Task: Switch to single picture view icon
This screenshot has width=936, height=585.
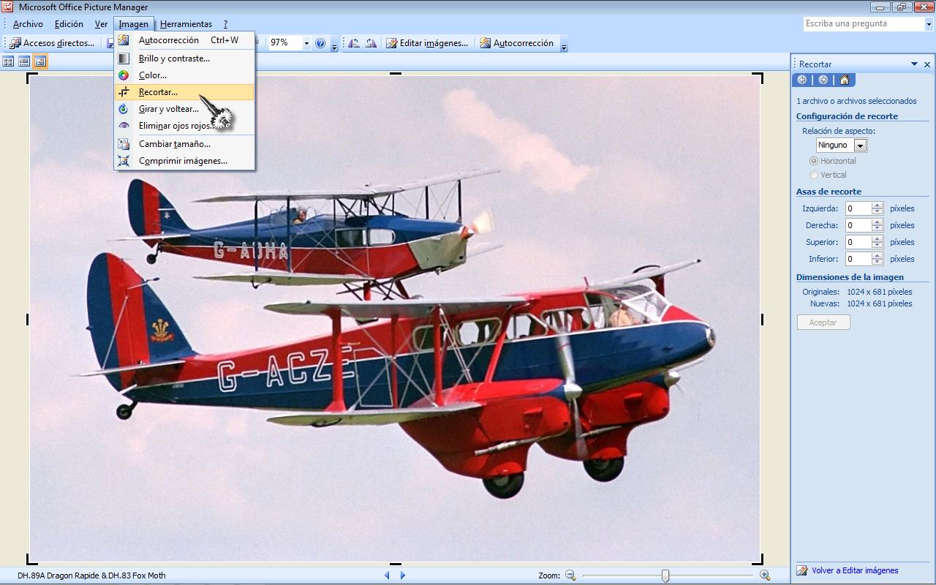Action: [40, 61]
